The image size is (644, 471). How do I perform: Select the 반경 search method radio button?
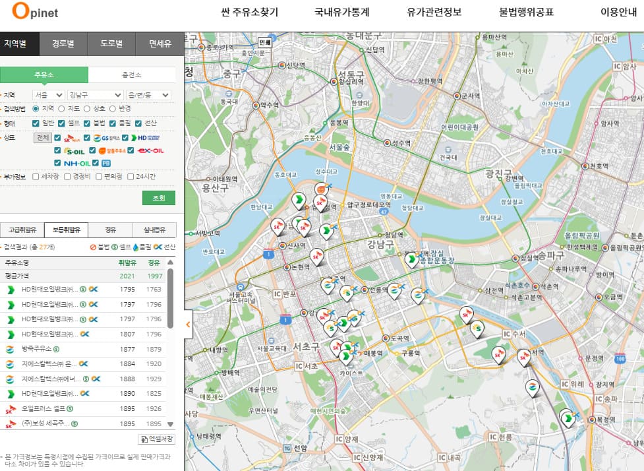point(113,108)
